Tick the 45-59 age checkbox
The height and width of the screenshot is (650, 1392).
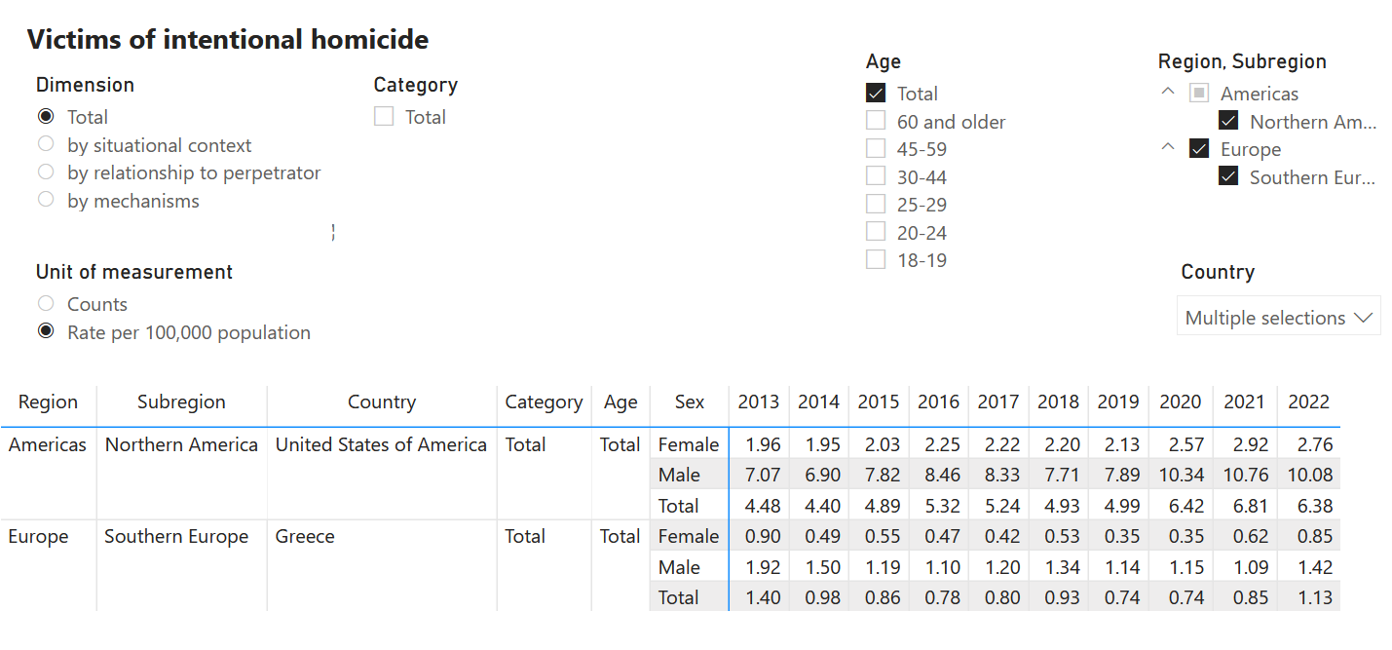[876, 149]
